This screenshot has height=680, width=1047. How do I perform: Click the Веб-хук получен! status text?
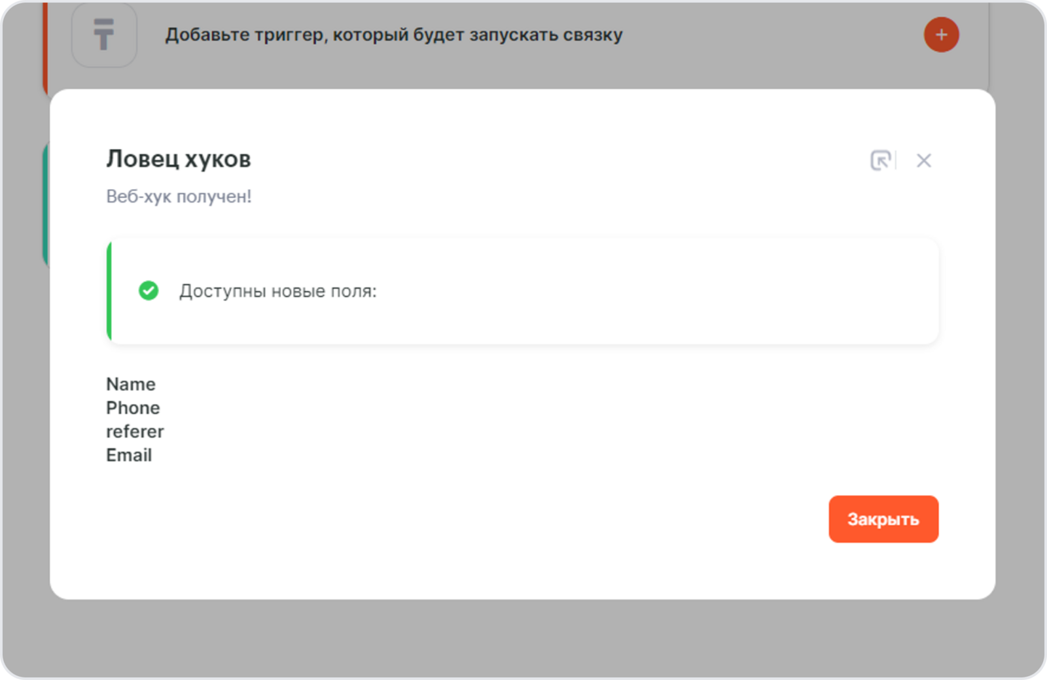179,196
